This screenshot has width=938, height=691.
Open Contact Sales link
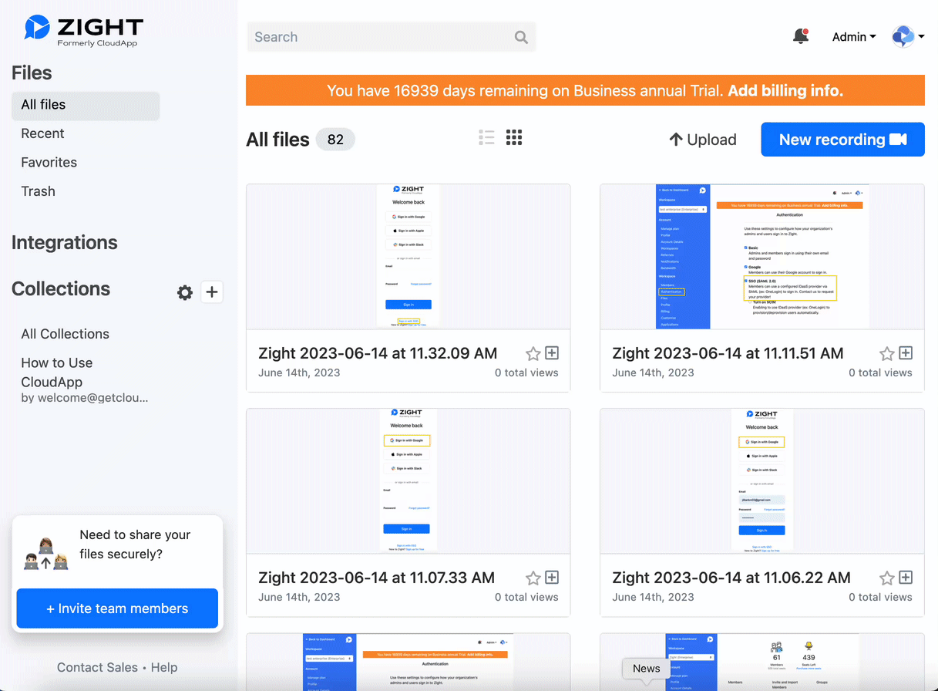(x=97, y=668)
